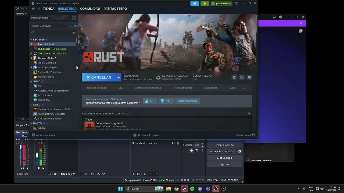This screenshot has height=193, width=344.
Task: Increase the Duración value in OBS
Action: click(202, 144)
